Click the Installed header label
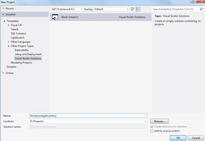Screen dimensions: 205x141 coord(10,14)
